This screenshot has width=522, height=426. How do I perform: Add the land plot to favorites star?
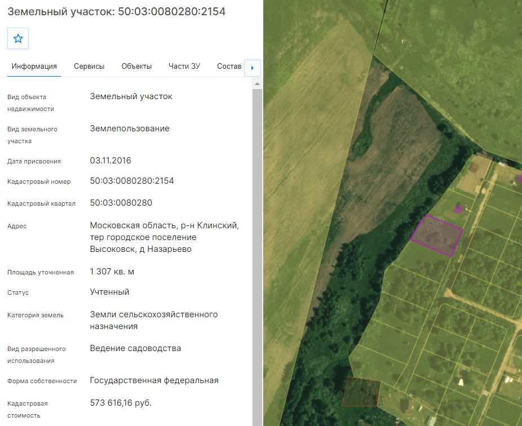18,39
